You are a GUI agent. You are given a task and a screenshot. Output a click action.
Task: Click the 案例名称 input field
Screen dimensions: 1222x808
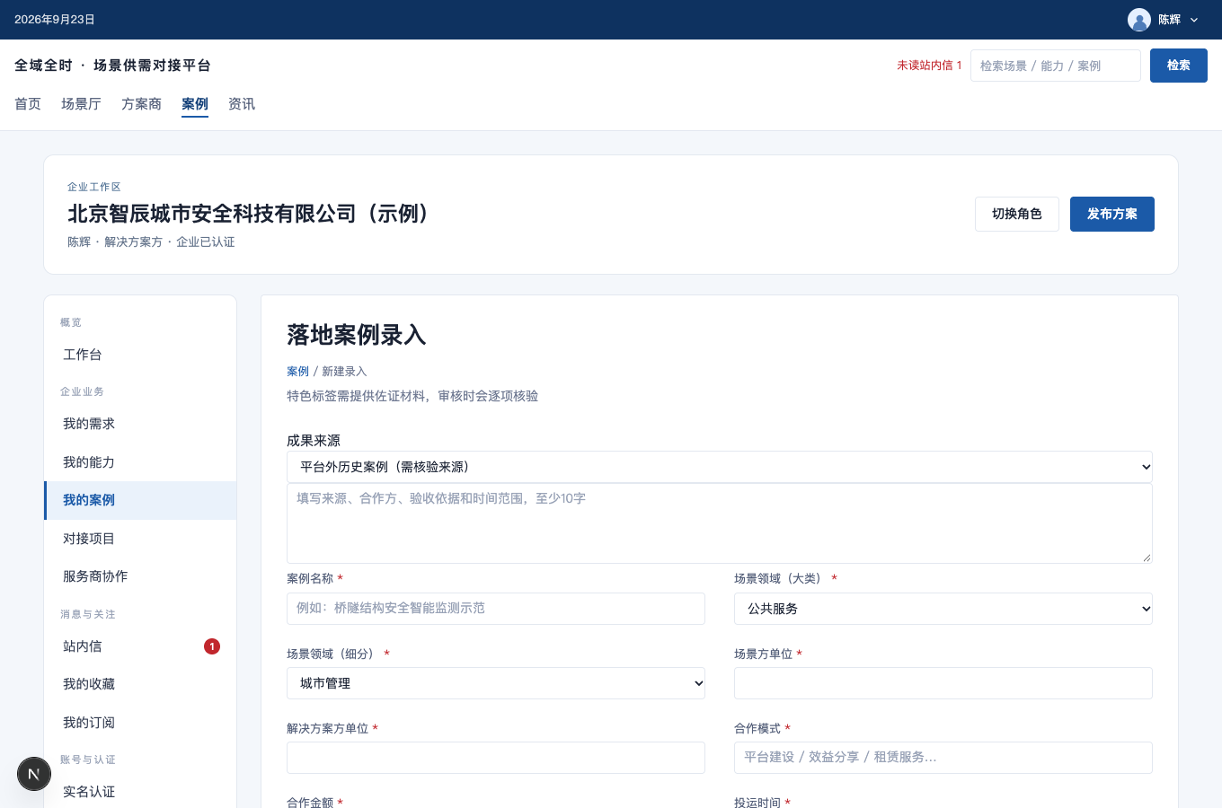point(496,609)
